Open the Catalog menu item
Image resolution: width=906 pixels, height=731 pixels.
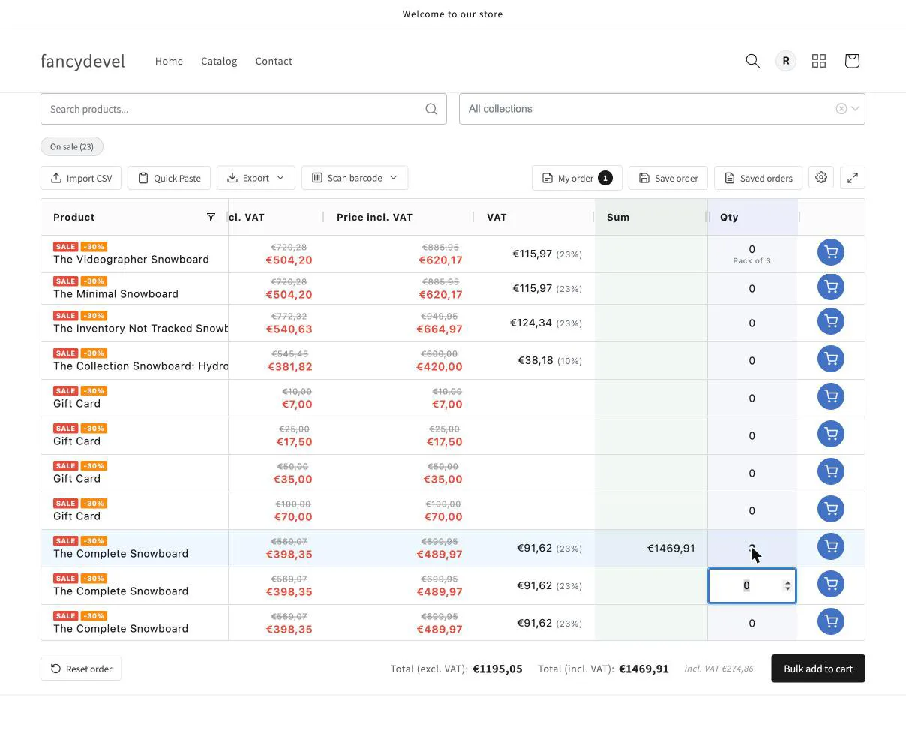pyautogui.click(x=219, y=61)
